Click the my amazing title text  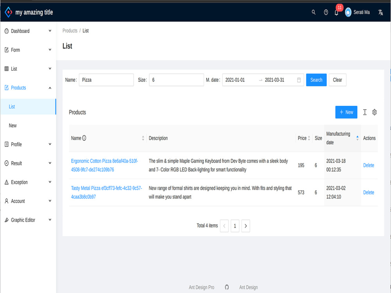[34, 12]
